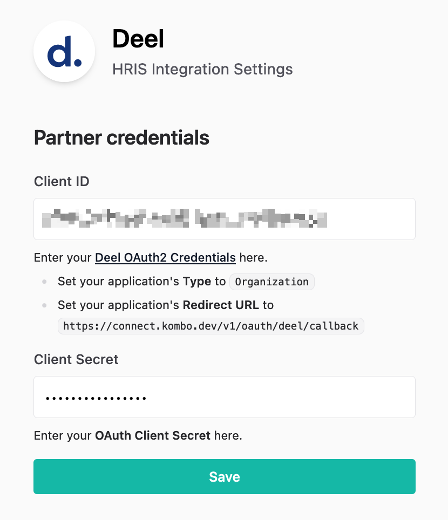448x520 pixels.
Task: Select the connect.kombo.dev callback URL snippet
Action: point(211,326)
